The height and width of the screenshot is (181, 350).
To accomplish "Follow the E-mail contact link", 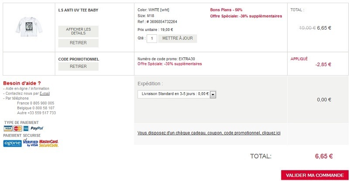I will coord(45,93).
